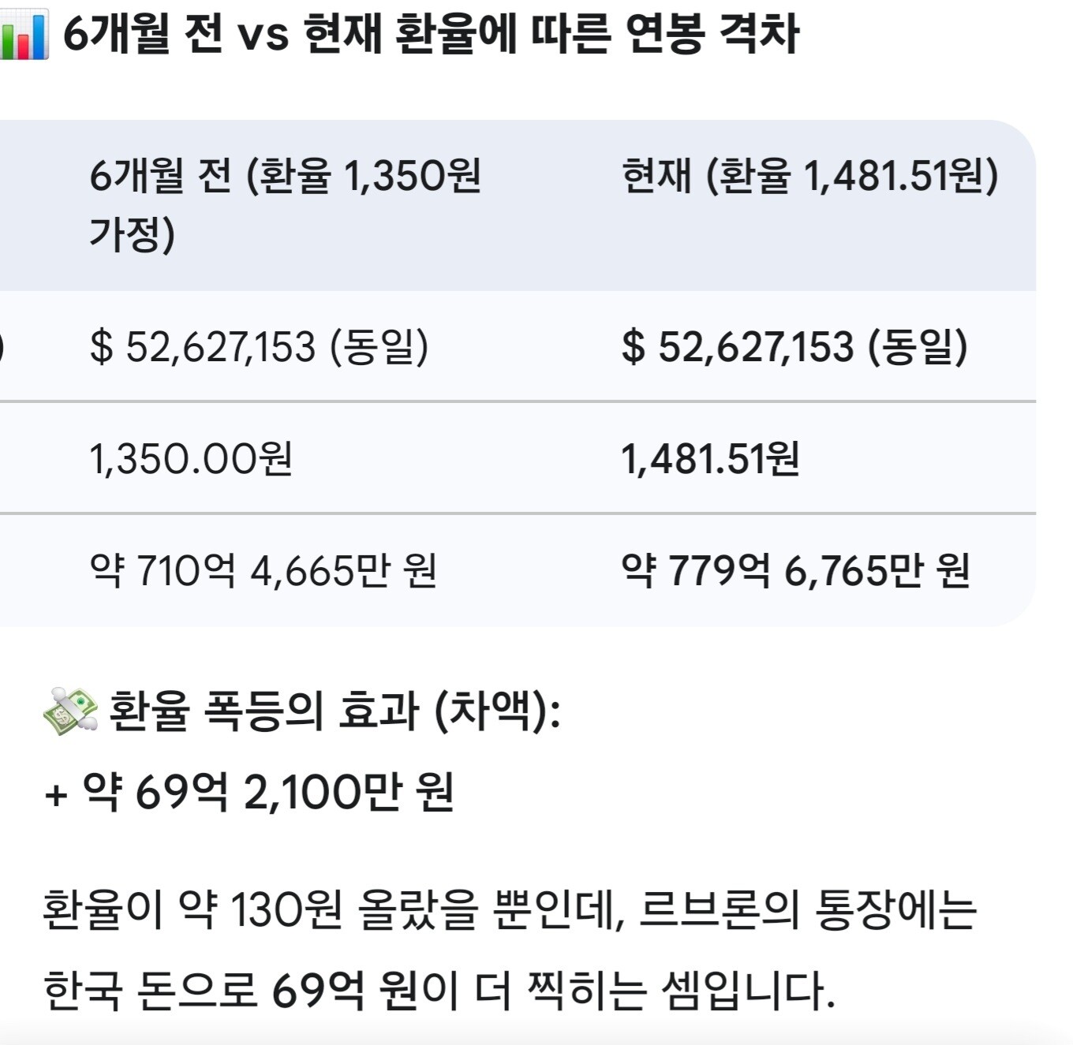1073x1045 pixels.
Task: Select the bold '약 779억 6,765만 원' cell
Action: pyautogui.click(x=795, y=570)
